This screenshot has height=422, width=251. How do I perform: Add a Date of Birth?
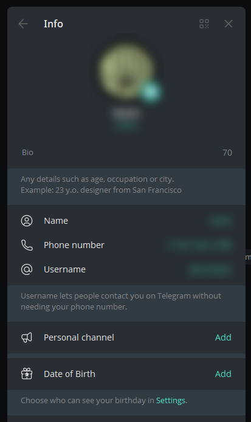point(223,374)
